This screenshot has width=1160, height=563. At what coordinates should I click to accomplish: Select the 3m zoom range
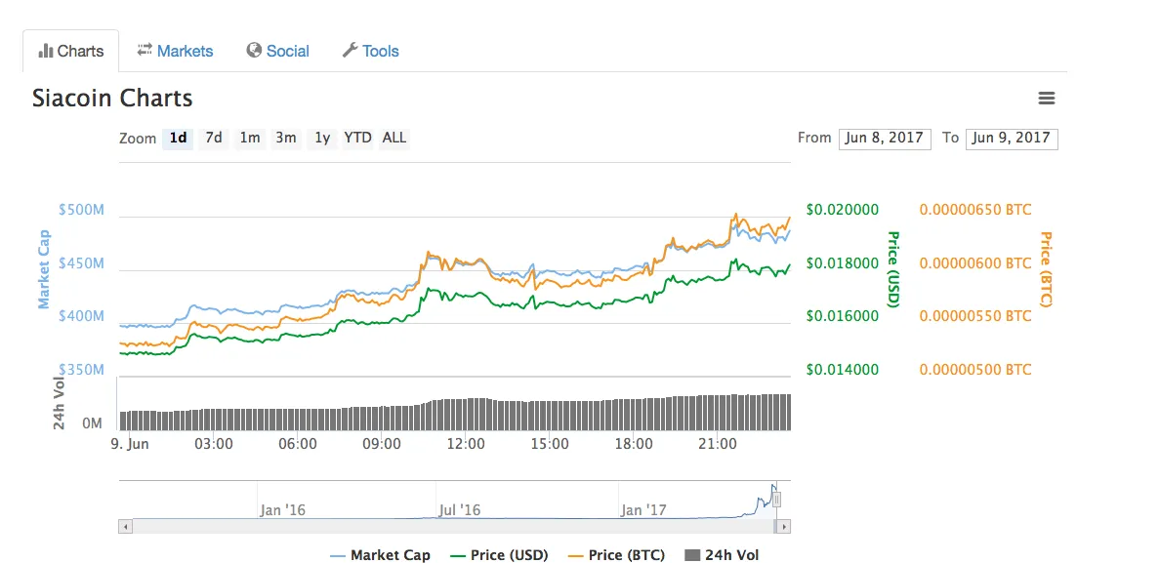[286, 138]
